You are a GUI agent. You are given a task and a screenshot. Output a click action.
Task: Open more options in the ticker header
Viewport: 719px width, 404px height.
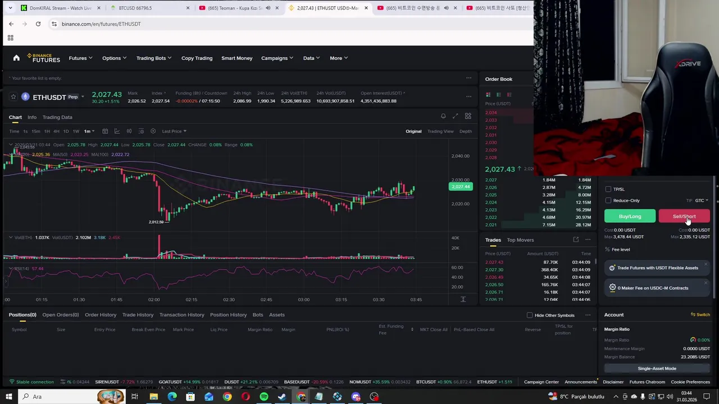coord(468,97)
